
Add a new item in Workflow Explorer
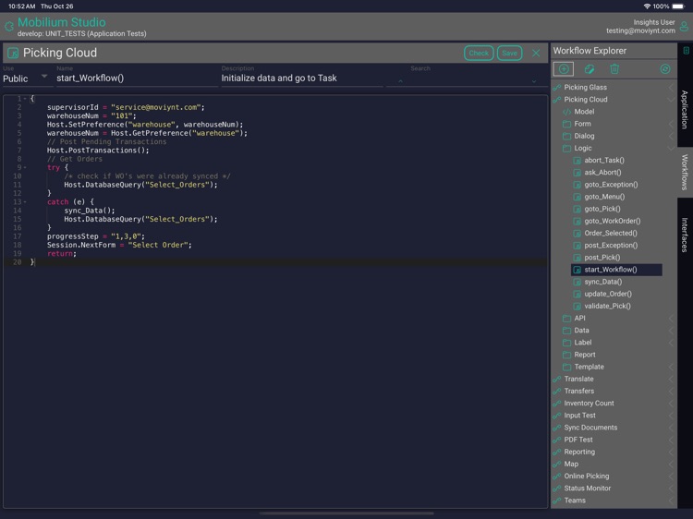(x=564, y=69)
